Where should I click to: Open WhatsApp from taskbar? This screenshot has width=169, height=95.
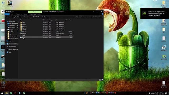11,93
